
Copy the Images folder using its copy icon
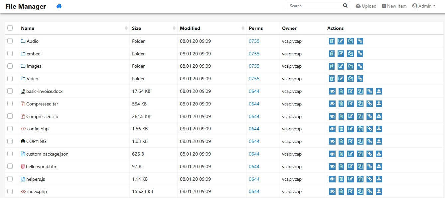click(x=350, y=66)
